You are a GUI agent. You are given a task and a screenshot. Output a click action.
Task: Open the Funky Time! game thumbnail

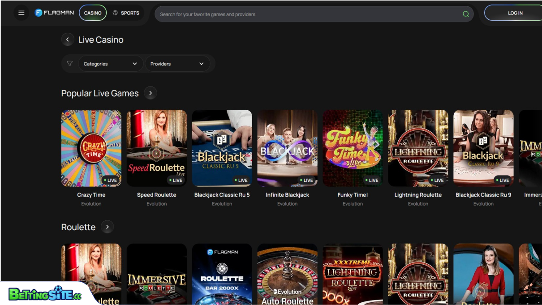[353, 148]
